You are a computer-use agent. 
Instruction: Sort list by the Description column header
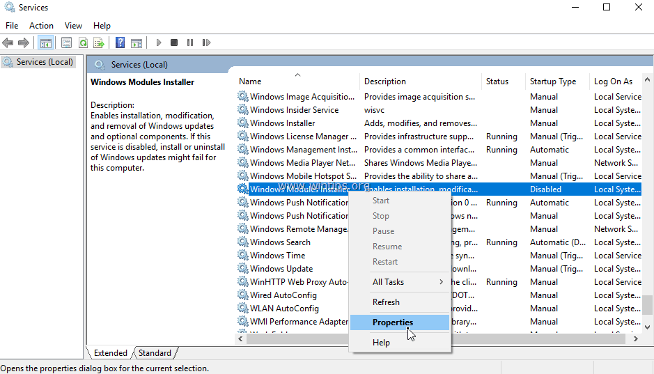421,81
